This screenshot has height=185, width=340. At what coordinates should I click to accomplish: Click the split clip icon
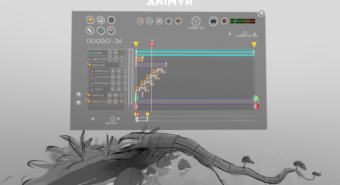tap(159, 21)
